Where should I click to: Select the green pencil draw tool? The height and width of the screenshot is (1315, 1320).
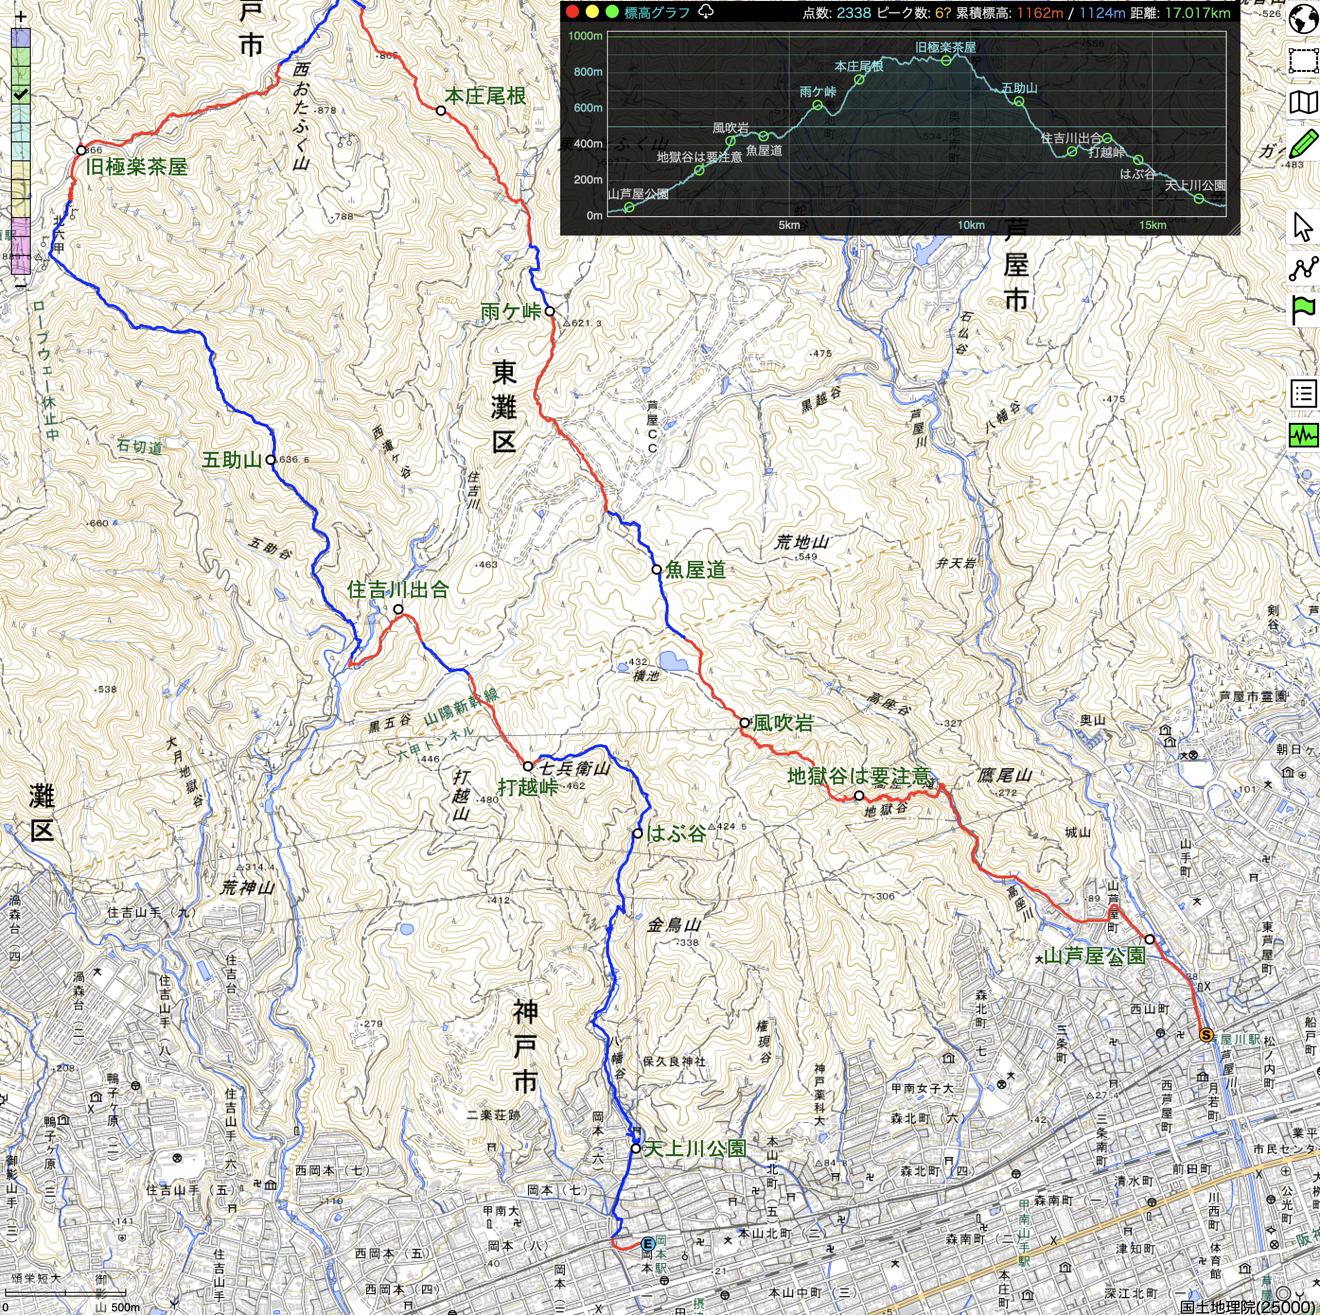coord(1303,144)
